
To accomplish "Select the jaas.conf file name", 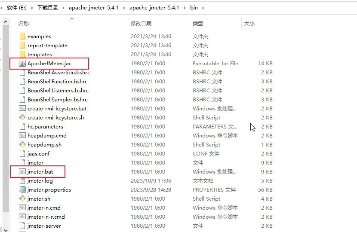I will point(38,154).
